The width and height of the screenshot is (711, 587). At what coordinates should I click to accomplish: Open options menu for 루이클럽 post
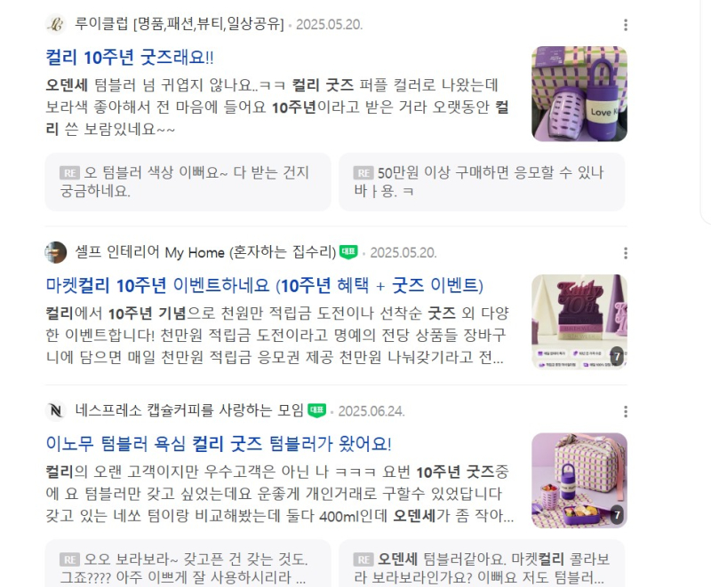coord(626,25)
